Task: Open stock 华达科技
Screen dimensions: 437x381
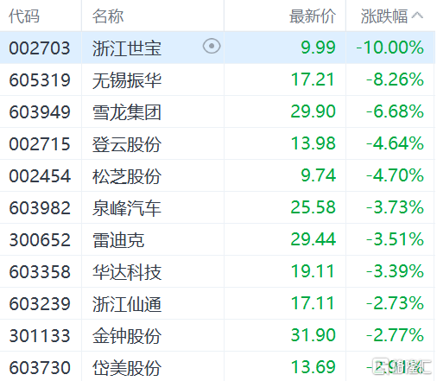Action: point(127,271)
